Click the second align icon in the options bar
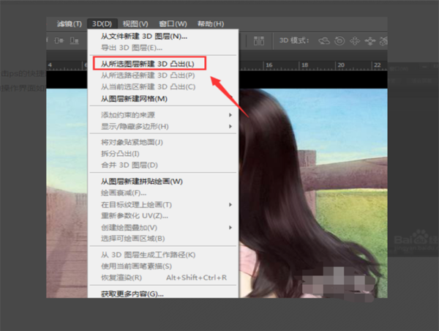This screenshot has width=439, height=331. (75, 41)
